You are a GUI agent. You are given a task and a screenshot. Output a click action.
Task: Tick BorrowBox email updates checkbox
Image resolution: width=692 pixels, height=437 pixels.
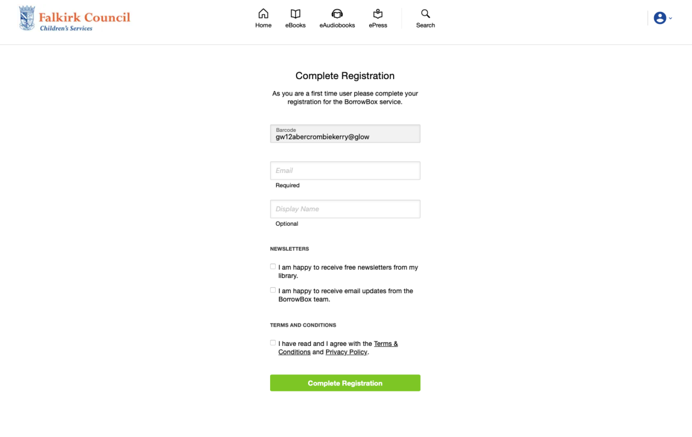tap(273, 290)
